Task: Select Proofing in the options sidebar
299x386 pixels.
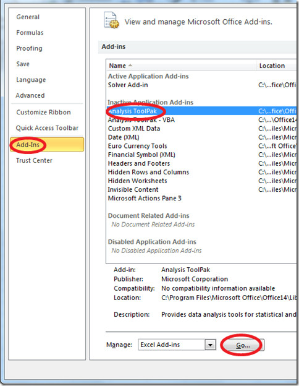Action: pyautogui.click(x=29, y=48)
